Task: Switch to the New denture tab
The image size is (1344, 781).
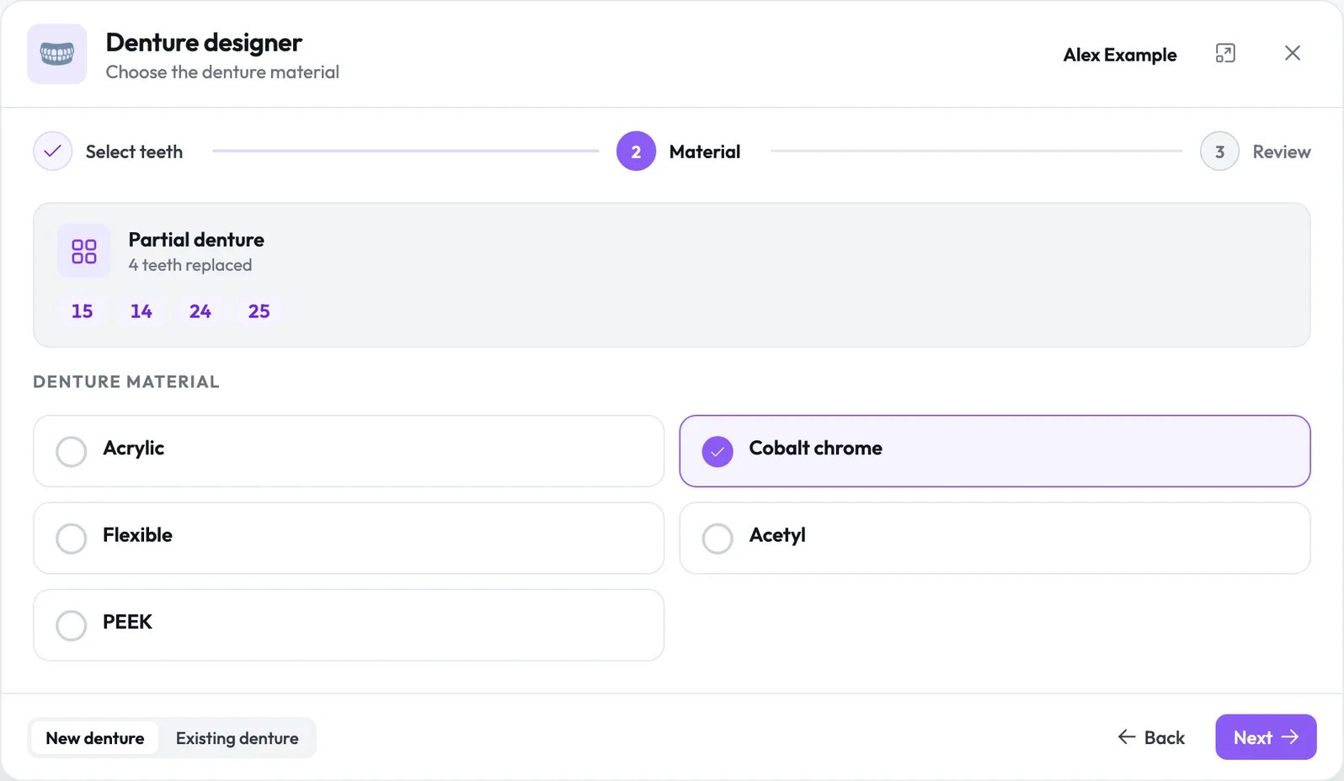Action: click(95, 738)
